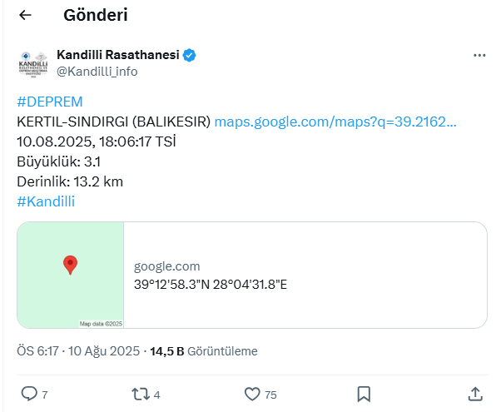
Task: Open the #Kandilli hashtag
Action: [46, 201]
